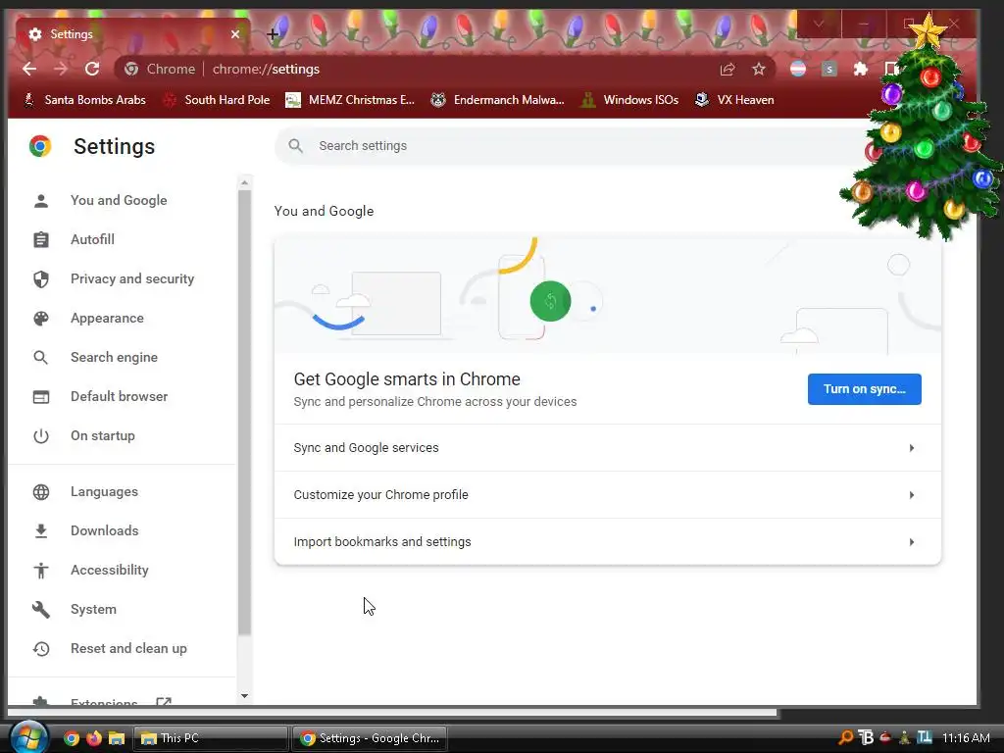
Task: Click the Chrome logo beside the Settings title
Action: (40, 147)
